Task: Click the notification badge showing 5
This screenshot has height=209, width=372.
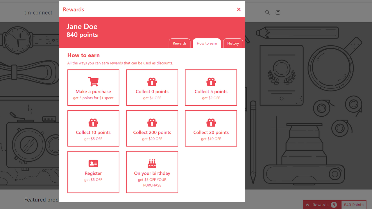Action: click(334, 205)
